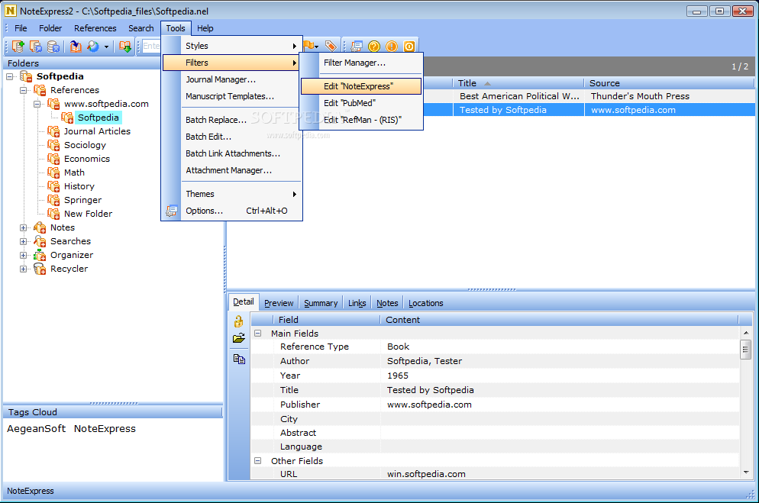Switch to the Links tab

pos(357,303)
